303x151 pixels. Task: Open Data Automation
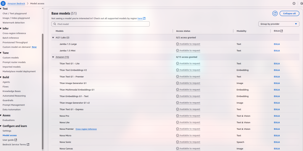coord(12,110)
